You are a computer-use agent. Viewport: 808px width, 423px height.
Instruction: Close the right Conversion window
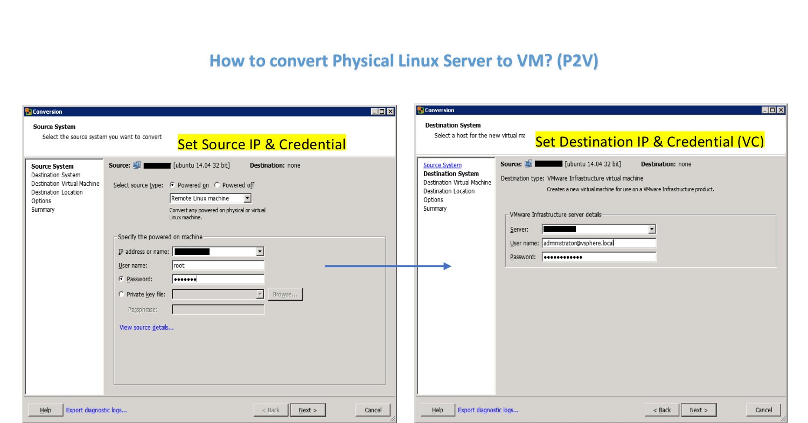pos(781,110)
